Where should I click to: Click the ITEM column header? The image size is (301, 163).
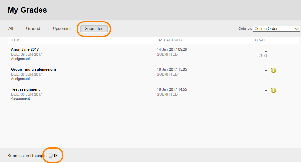(x=15, y=40)
